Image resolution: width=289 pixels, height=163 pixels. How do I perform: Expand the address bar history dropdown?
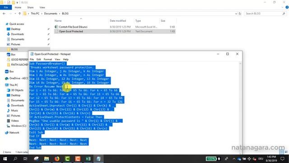pos(236,14)
